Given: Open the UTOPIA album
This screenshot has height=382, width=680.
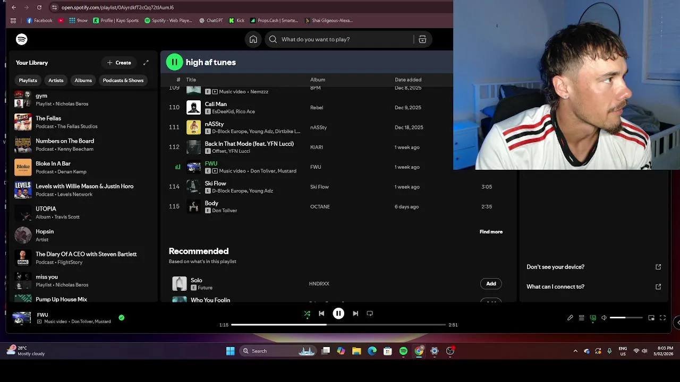Looking at the screenshot, I should coord(82,213).
